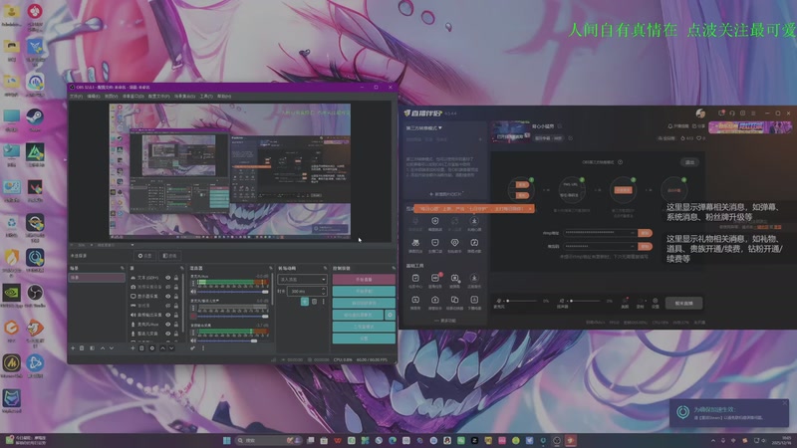This screenshot has width=797, height=448.
Task: Copy the rtmp address in 直播伴侣
Action: [x=645, y=233]
